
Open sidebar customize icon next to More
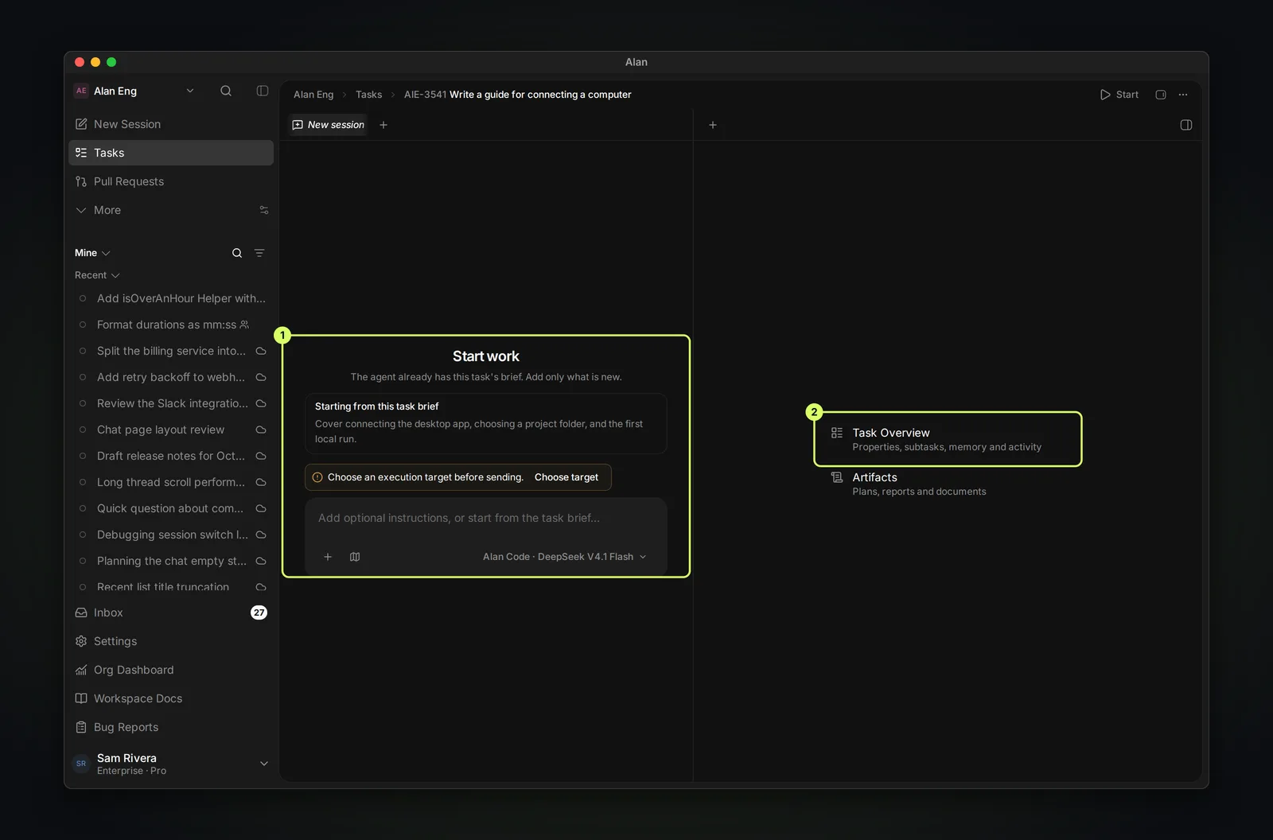[264, 210]
